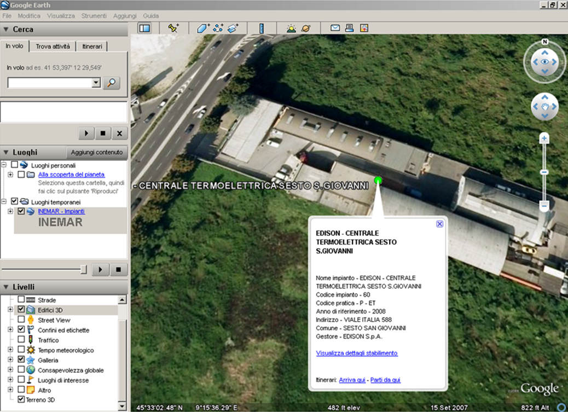Zoom in with the plus button
Image resolution: width=568 pixels, height=412 pixels.
[544, 138]
